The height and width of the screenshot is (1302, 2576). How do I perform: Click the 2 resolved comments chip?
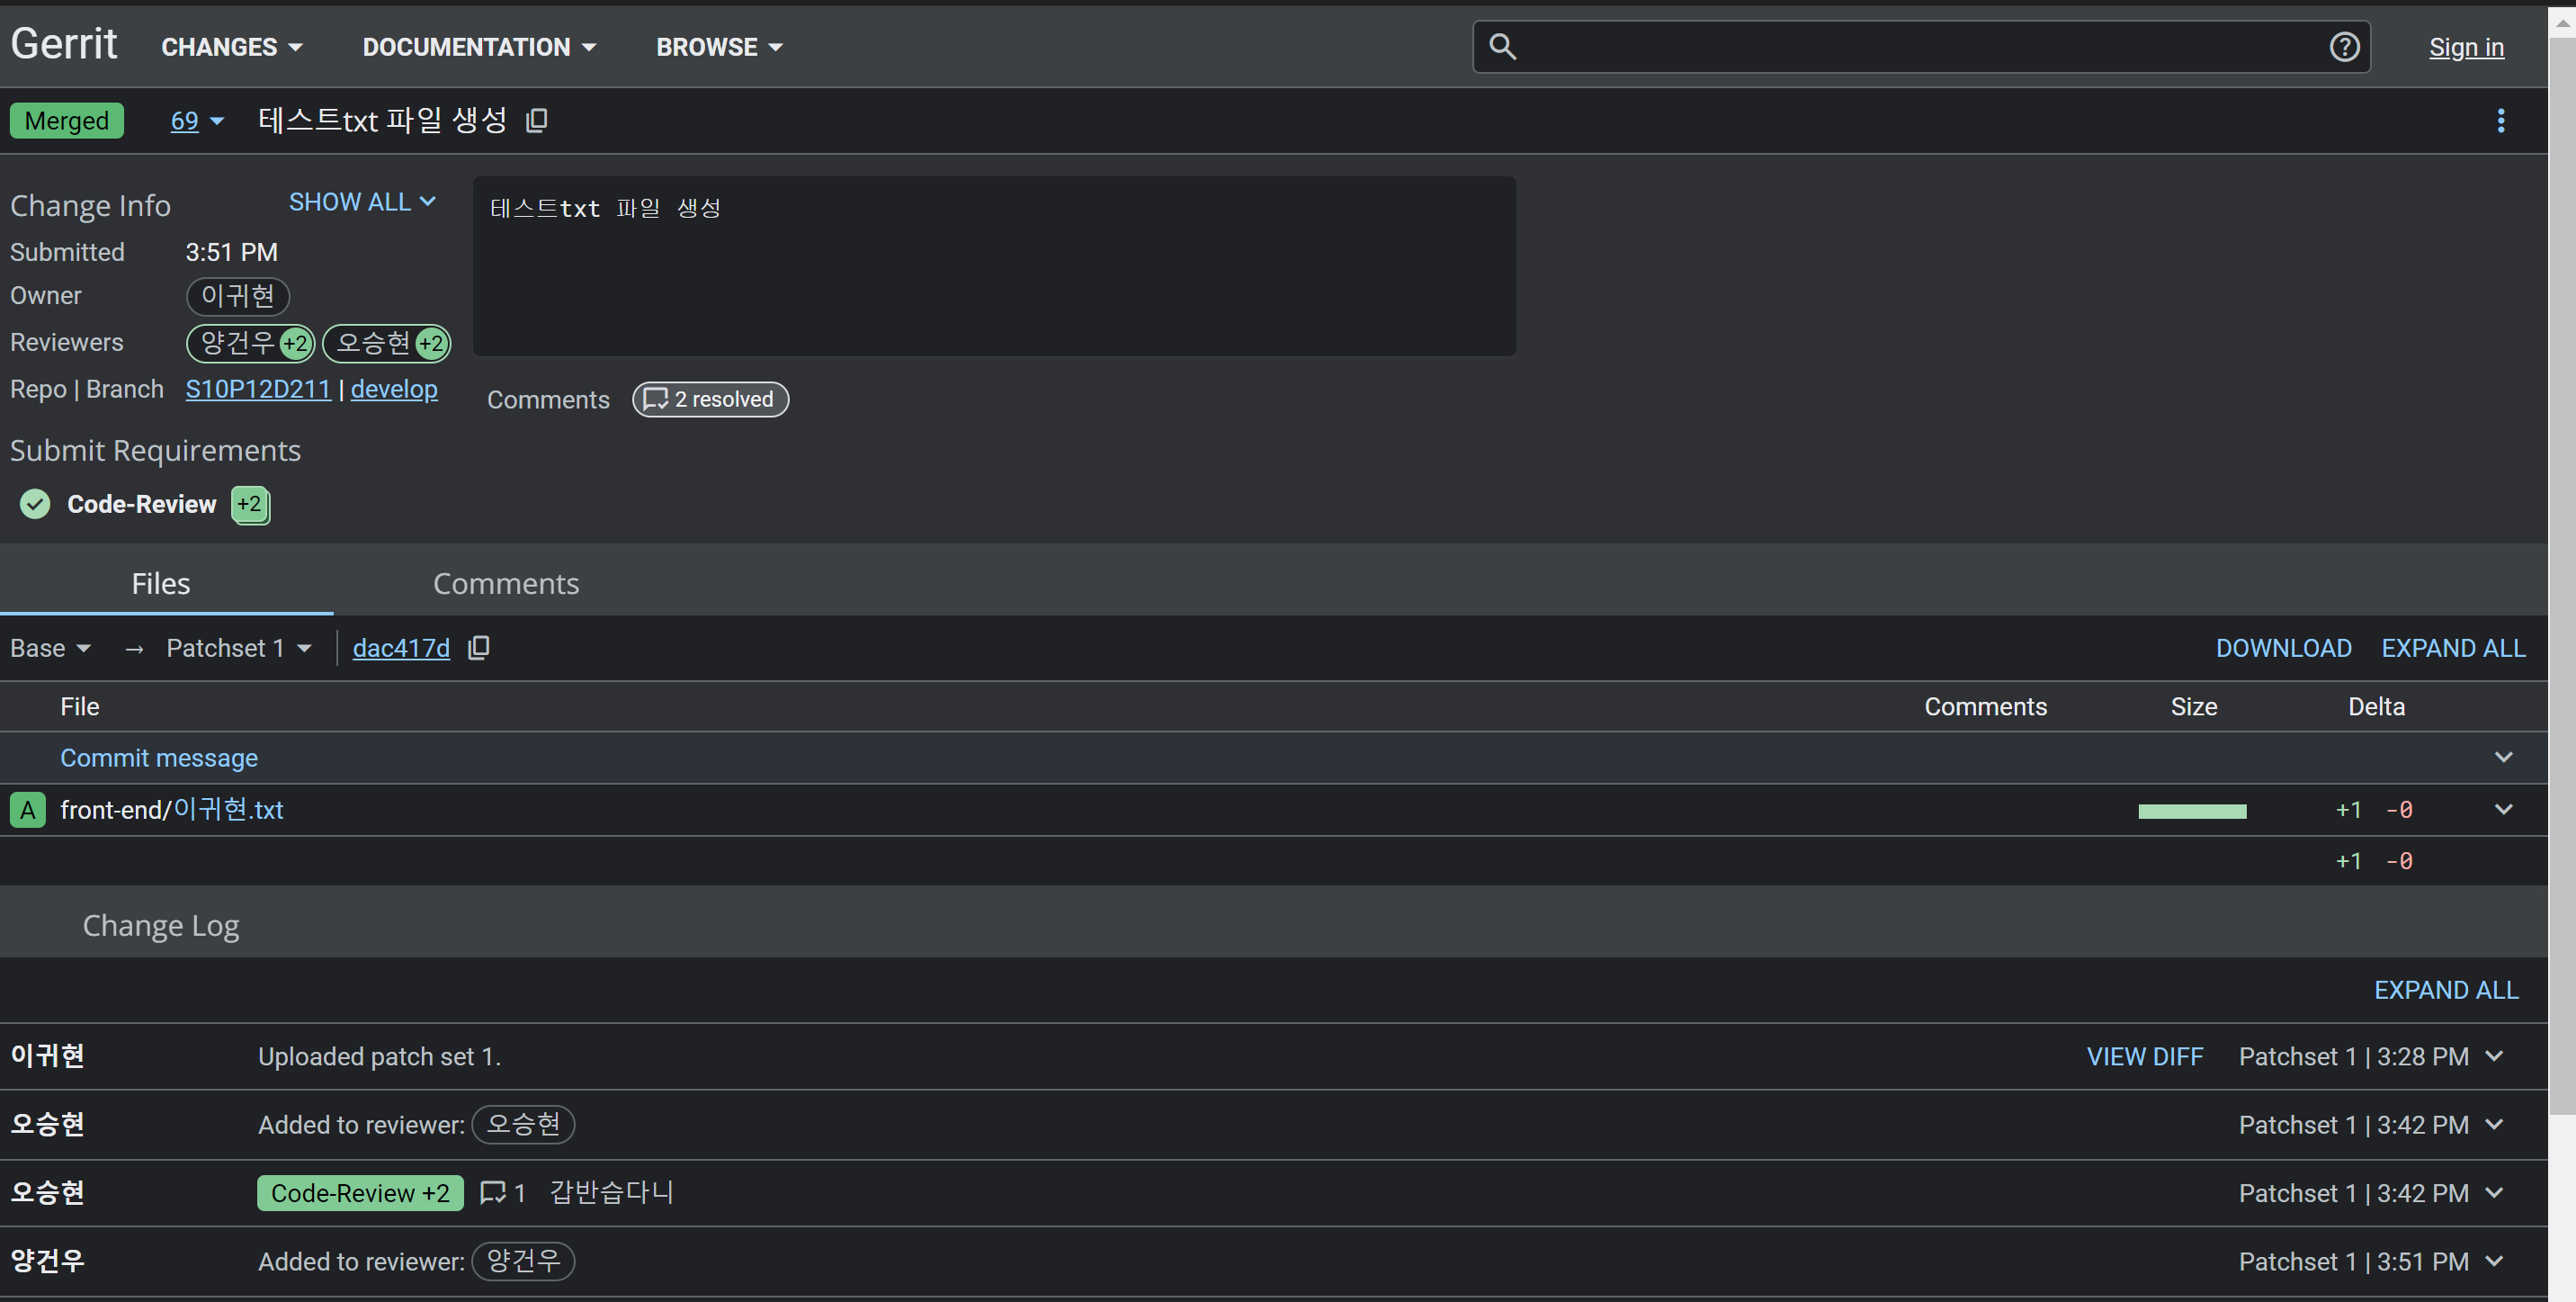point(710,400)
